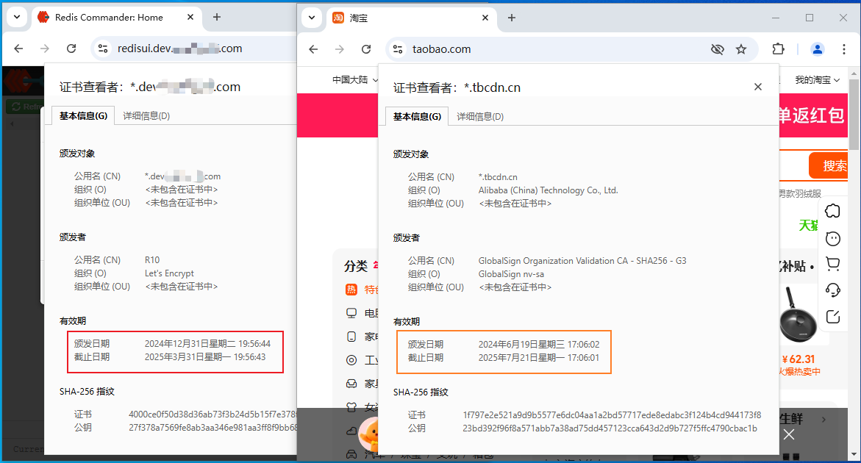
Task: Click the 热 hot category icon
Action: click(351, 290)
